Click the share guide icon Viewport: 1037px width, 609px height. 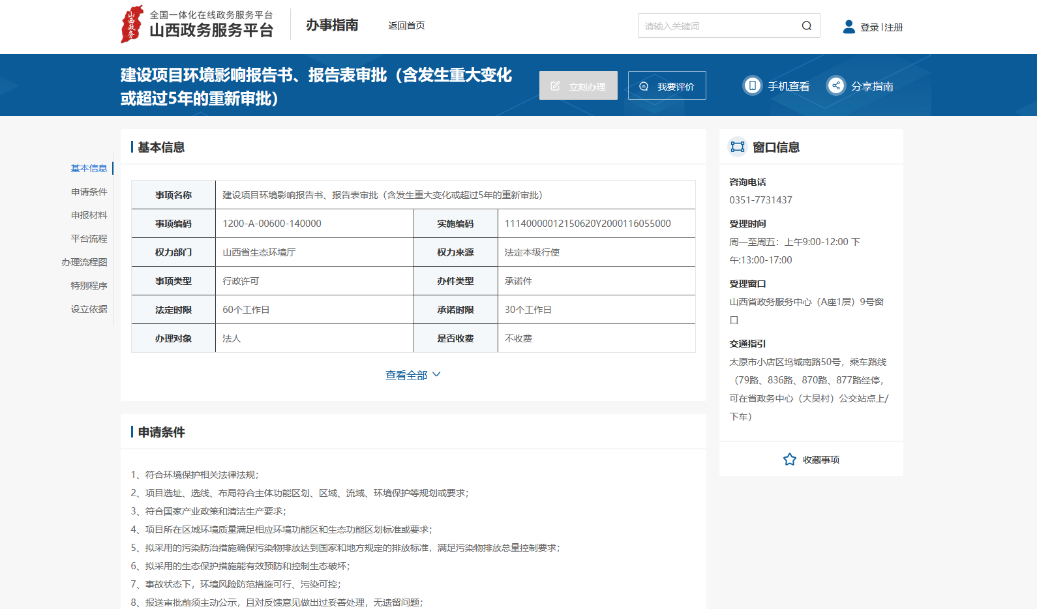(835, 86)
